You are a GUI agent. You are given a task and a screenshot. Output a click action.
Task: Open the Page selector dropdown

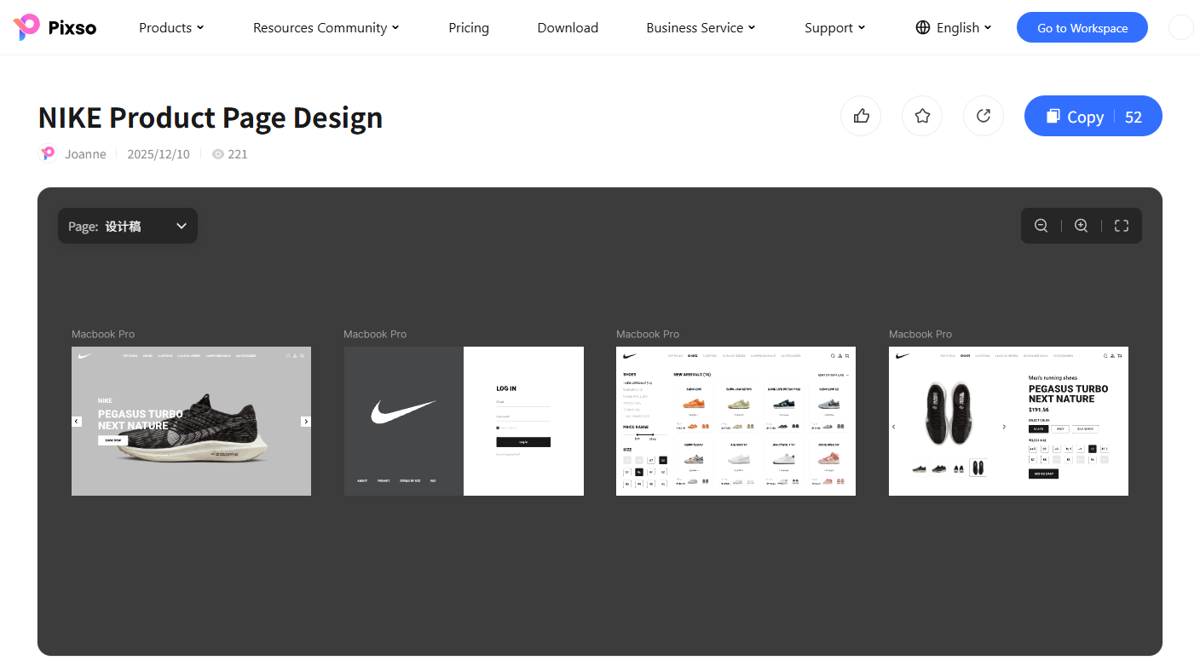click(128, 226)
